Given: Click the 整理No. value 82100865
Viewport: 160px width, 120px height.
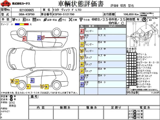Looking at the screenshot, I should pyautogui.click(x=26, y=10).
